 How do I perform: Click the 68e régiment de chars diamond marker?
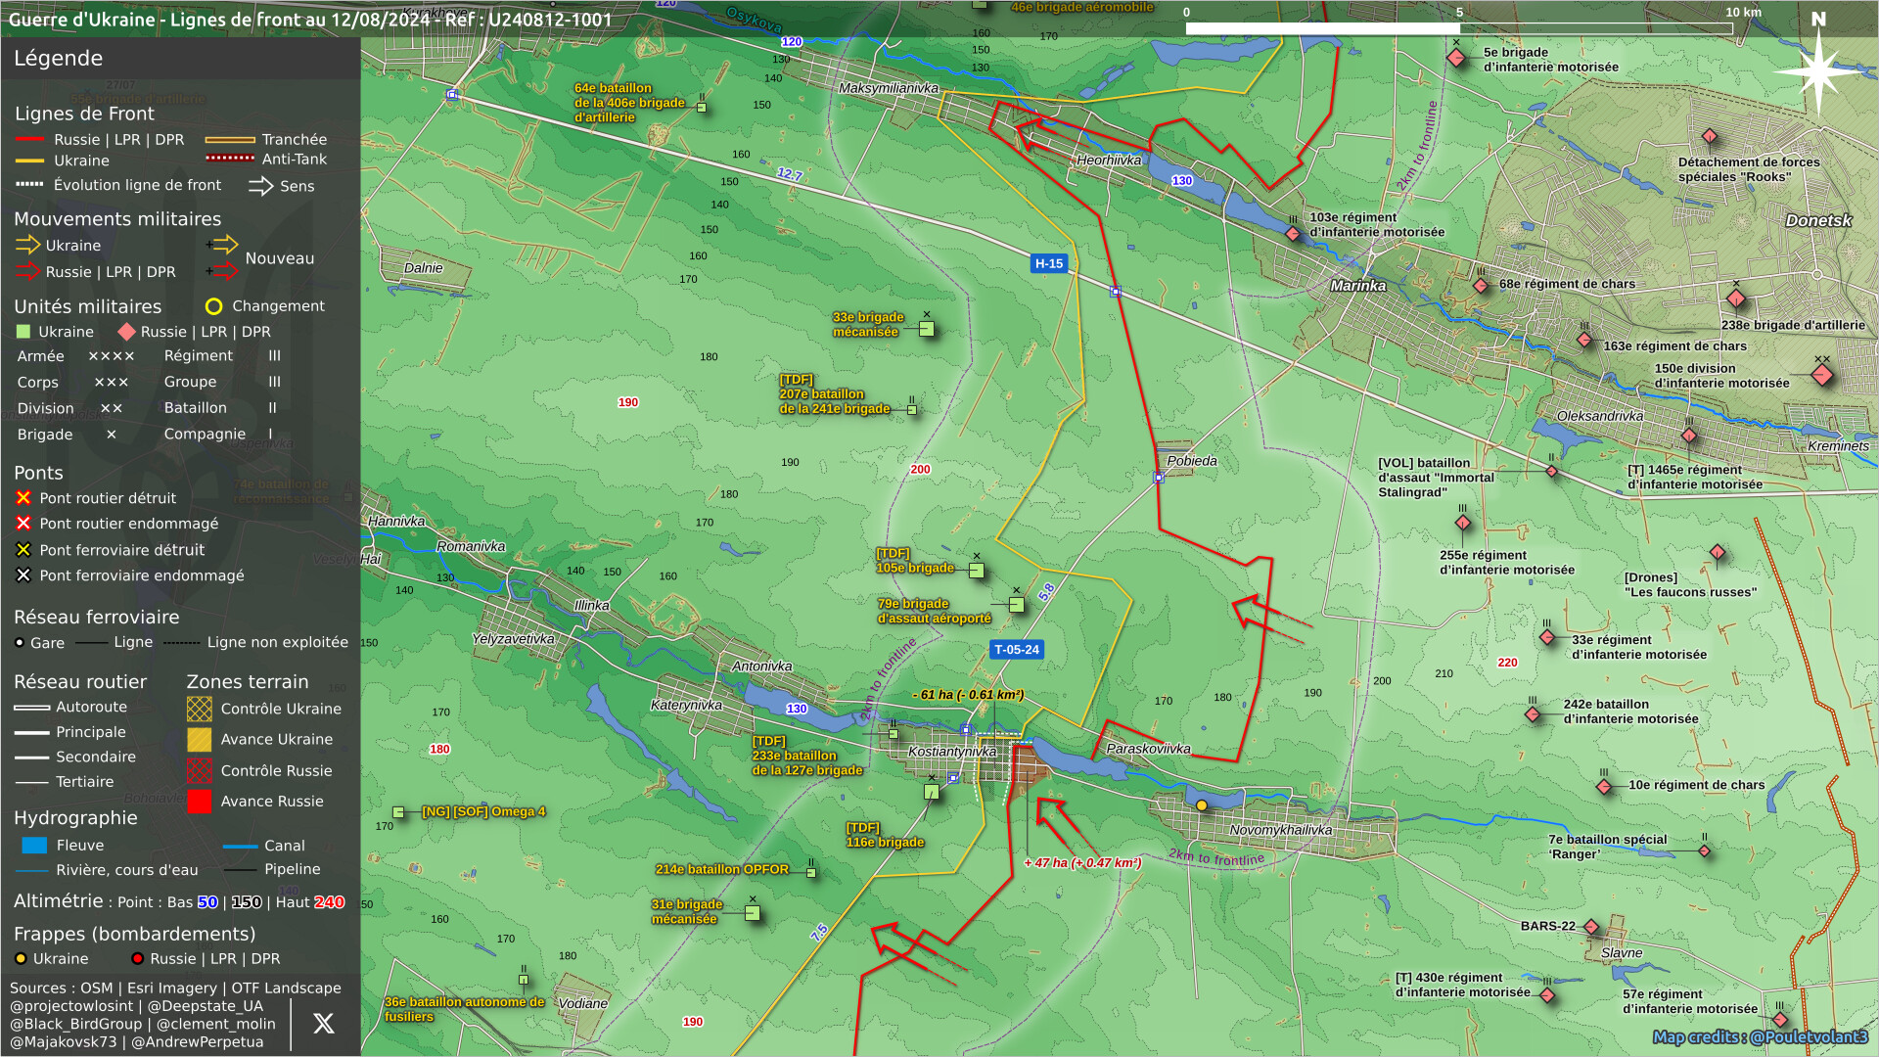[1481, 286]
